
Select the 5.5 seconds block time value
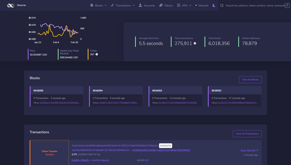[x=151, y=43]
